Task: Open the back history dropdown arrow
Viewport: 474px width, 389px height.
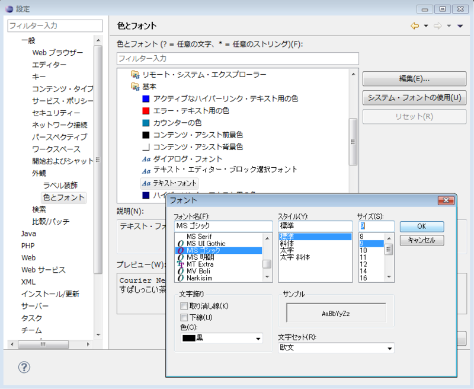Action: pyautogui.click(x=426, y=26)
